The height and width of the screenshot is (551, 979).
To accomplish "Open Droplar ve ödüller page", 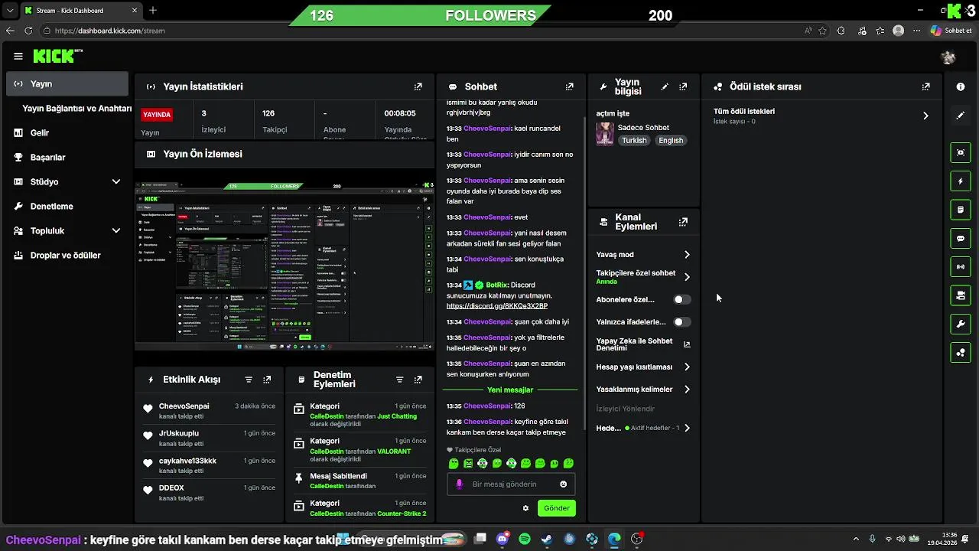I will [67, 255].
